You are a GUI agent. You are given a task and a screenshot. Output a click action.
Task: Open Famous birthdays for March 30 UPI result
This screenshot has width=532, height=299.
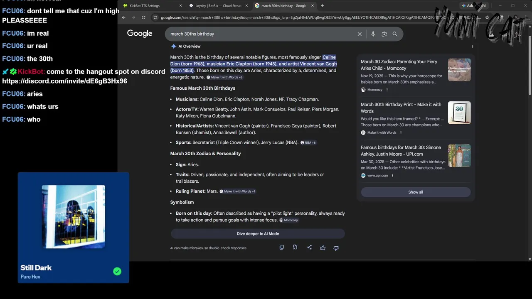(x=401, y=151)
